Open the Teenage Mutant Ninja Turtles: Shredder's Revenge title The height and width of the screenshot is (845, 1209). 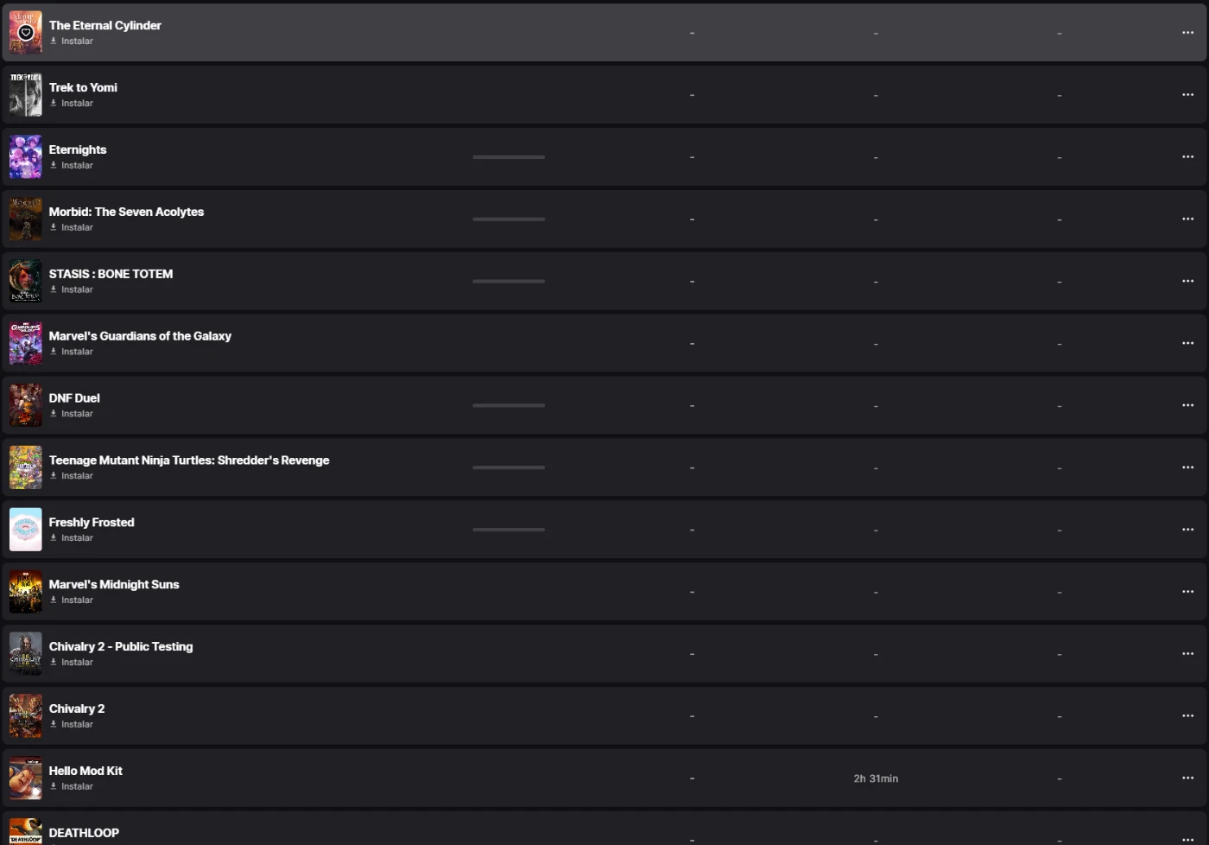[x=189, y=461]
